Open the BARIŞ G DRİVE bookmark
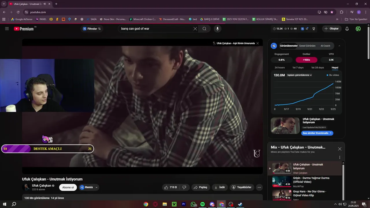The width and height of the screenshot is (370, 208). tap(210, 19)
